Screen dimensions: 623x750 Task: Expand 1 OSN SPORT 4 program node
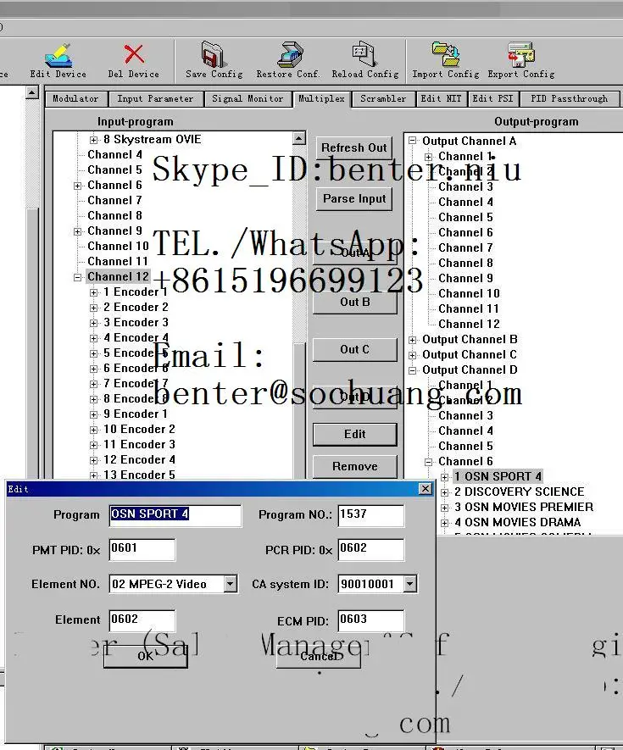coord(444,477)
